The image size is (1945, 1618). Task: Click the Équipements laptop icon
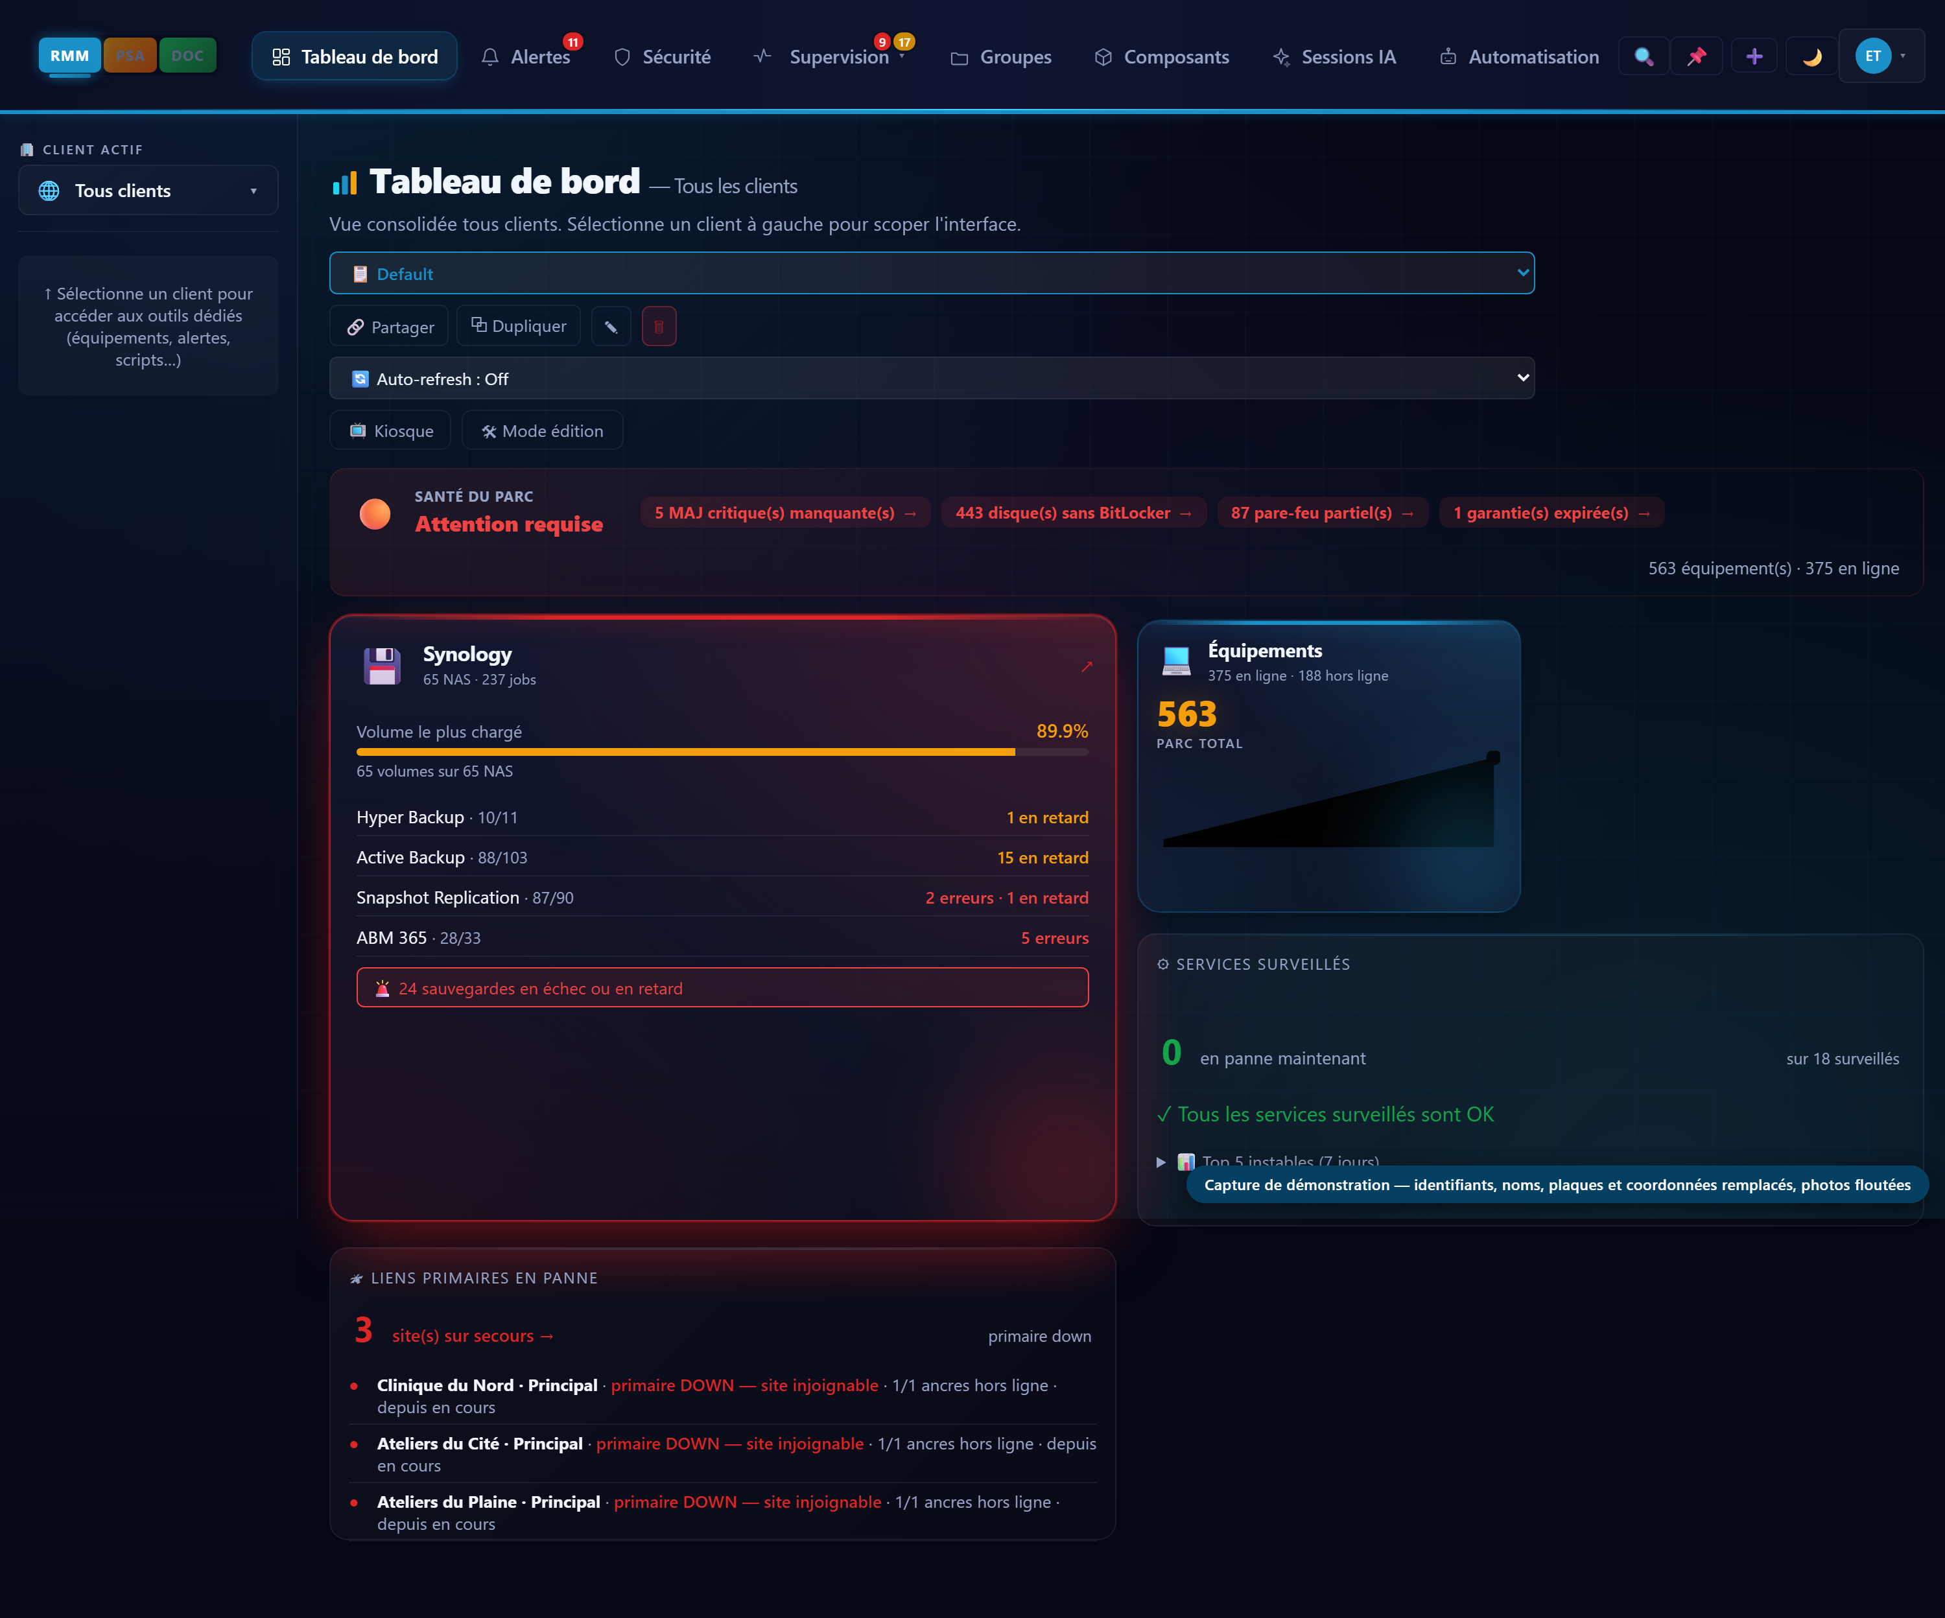tap(1176, 661)
